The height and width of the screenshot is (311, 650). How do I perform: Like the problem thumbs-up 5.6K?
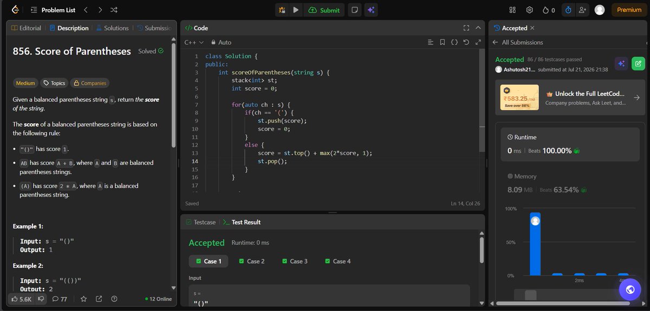[21, 299]
